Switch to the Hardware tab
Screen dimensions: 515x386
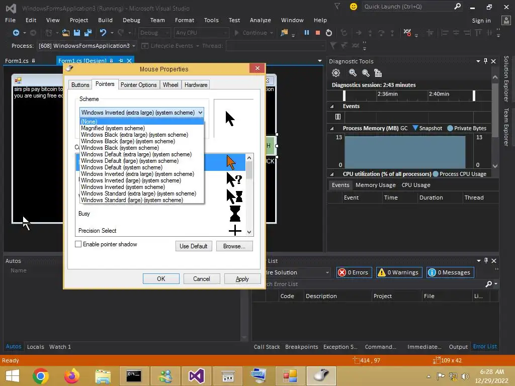coord(196,84)
